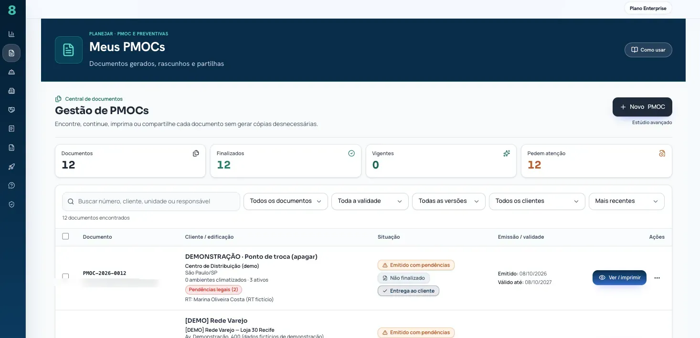Click DEMONSTRAÇÃO · Ponto de troca (apagar) title

coord(251,256)
